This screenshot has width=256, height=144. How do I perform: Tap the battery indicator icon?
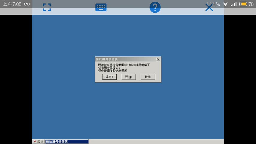coord(243,4)
